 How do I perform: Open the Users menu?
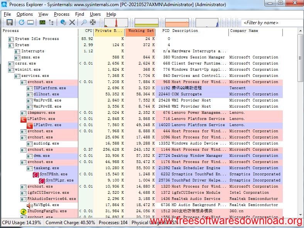(x=95, y=14)
